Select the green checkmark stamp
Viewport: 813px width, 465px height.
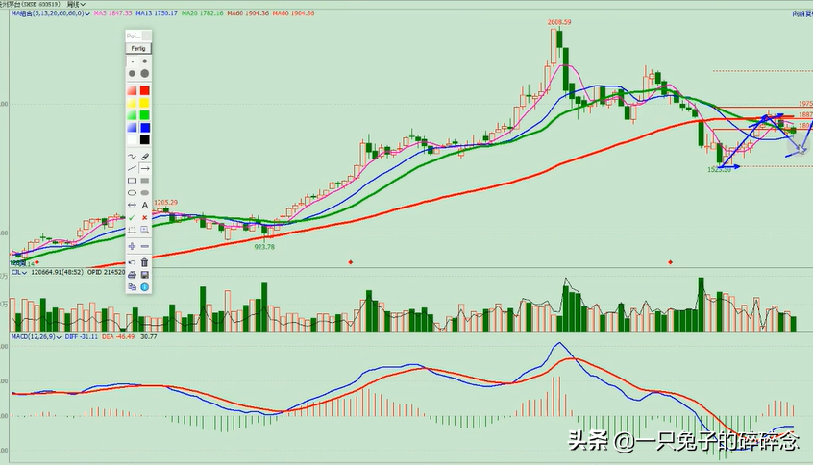click(x=133, y=218)
